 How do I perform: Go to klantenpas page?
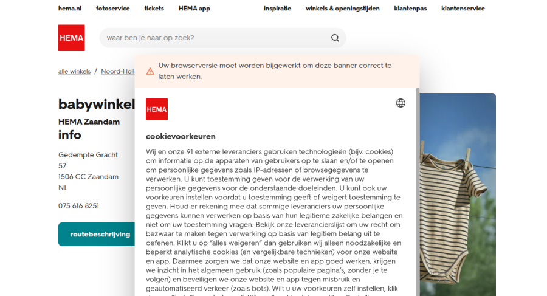[x=410, y=9]
